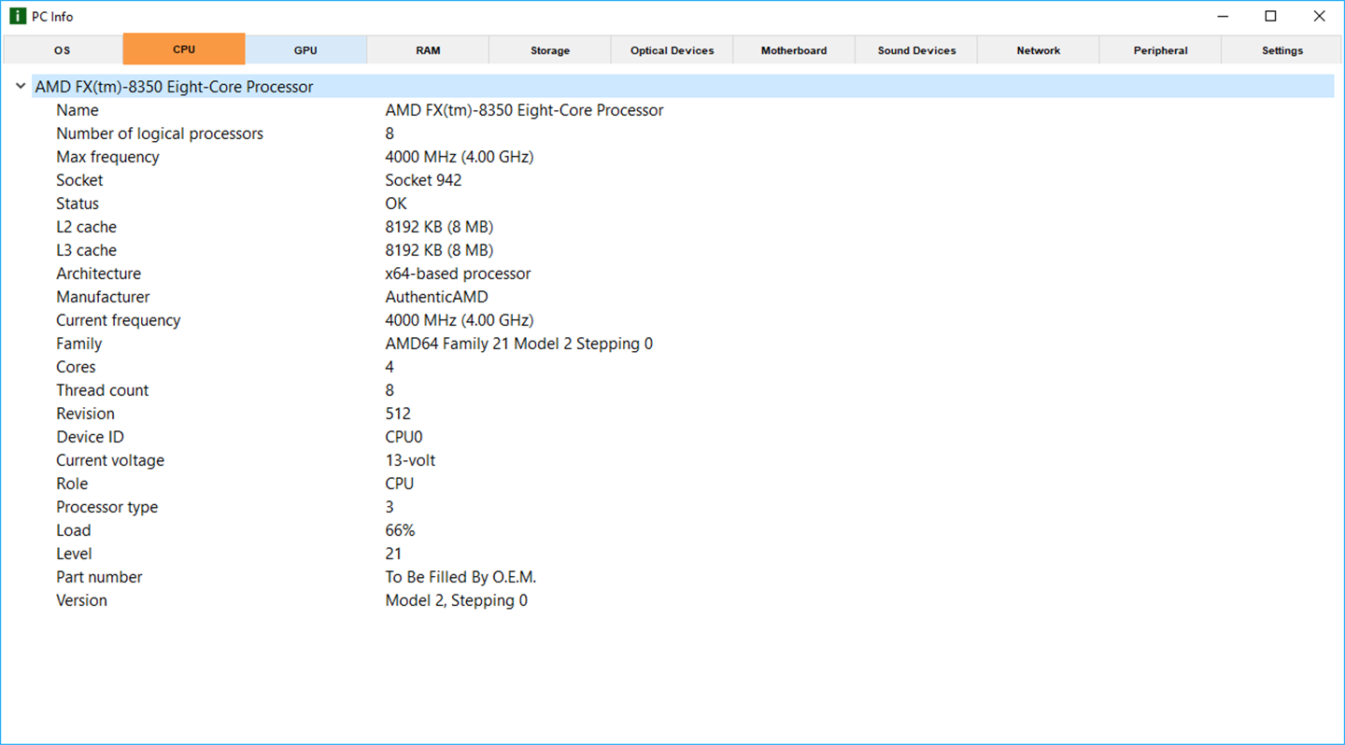Select the '13-volt' value
This screenshot has width=1345, height=745.
410,460
